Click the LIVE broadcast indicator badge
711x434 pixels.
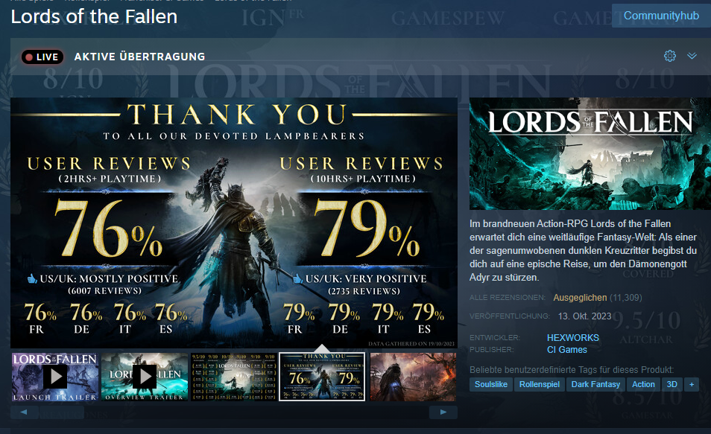click(42, 57)
